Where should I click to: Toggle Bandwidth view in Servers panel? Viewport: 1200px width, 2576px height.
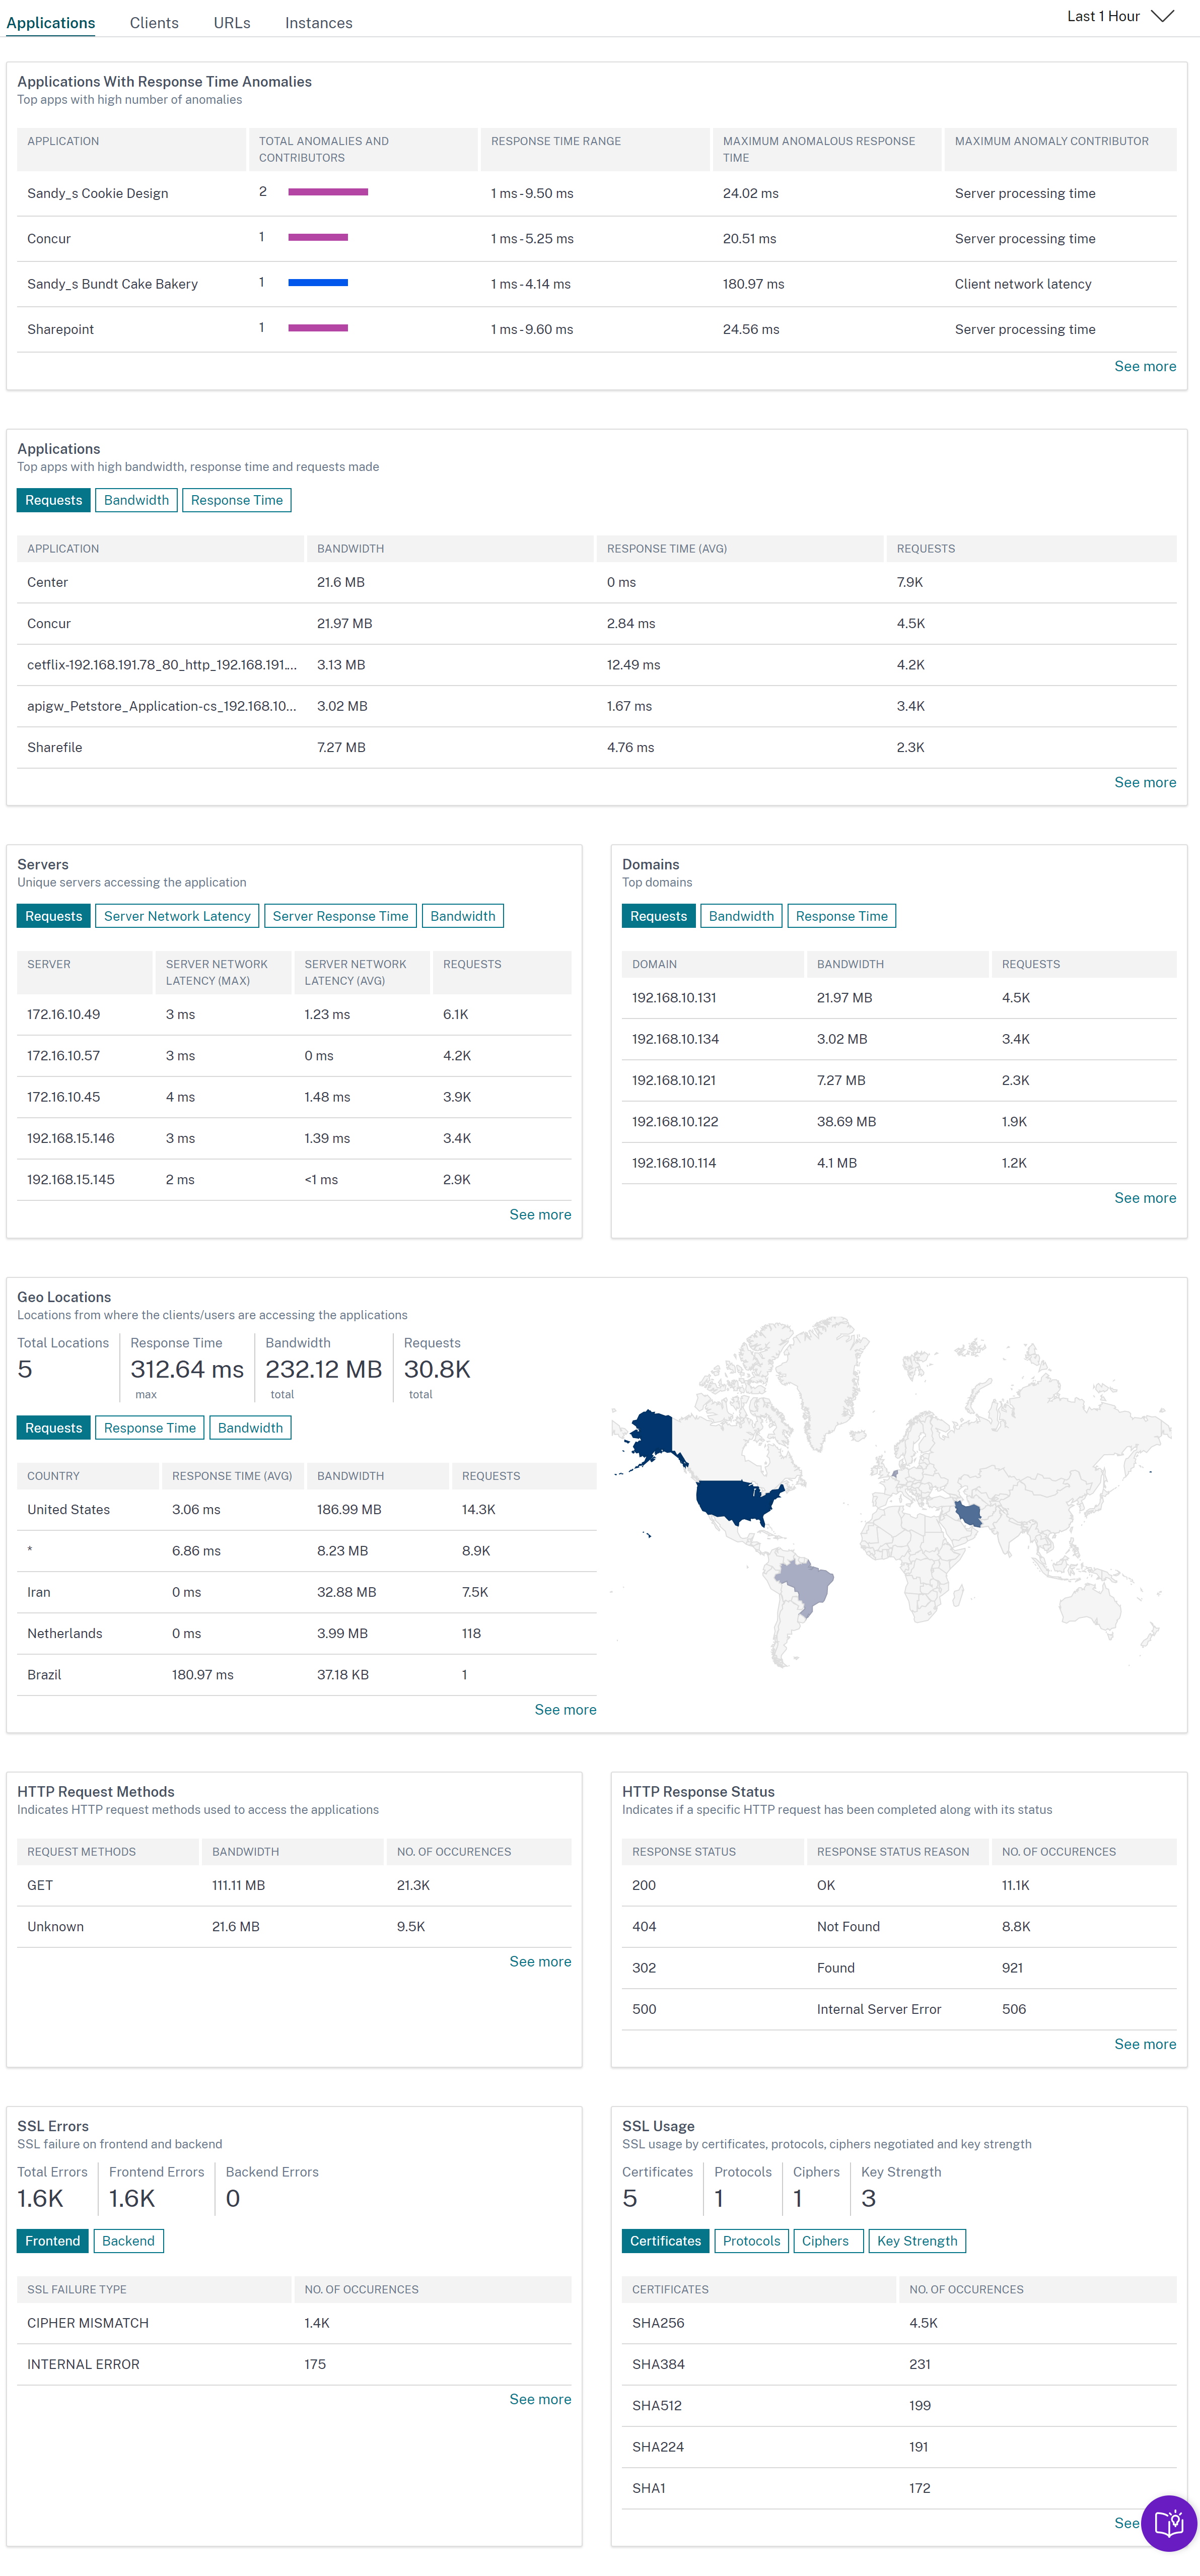pyautogui.click(x=462, y=916)
